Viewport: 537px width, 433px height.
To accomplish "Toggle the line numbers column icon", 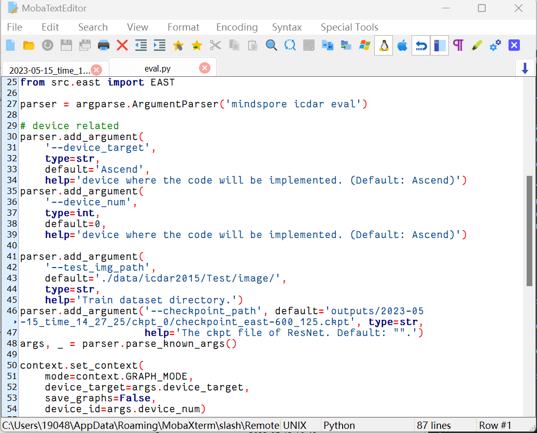I will click(440, 45).
